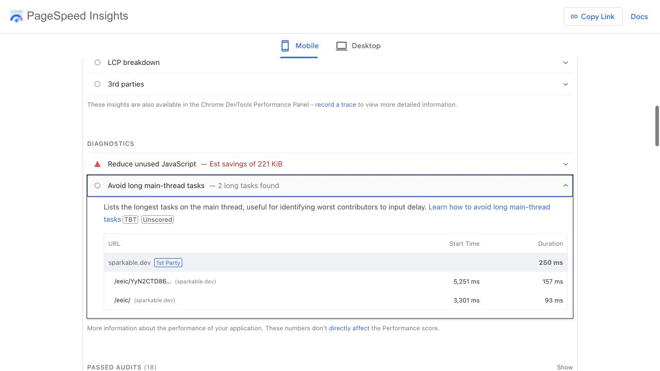The image size is (660, 371).
Task: Click the grey circle beside Avoid long main-thread tasks
Action: [97, 185]
